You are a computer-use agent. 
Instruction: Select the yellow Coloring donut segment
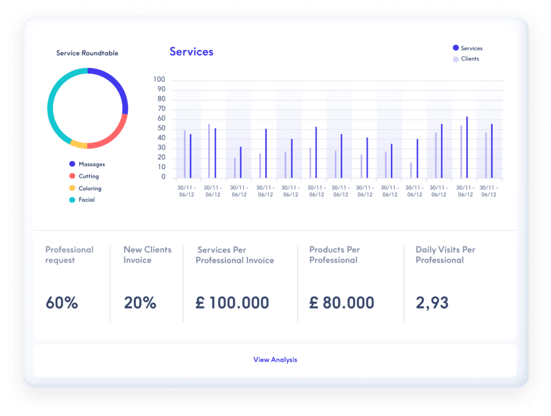[79, 144]
